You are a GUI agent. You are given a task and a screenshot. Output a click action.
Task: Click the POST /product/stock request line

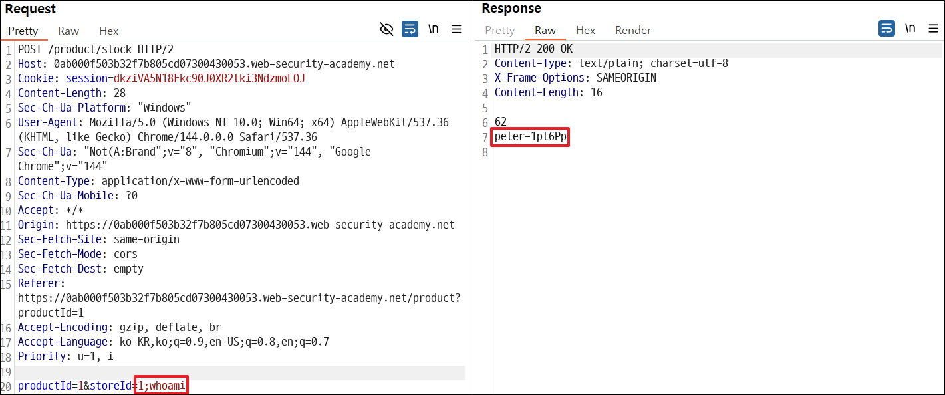[96, 49]
